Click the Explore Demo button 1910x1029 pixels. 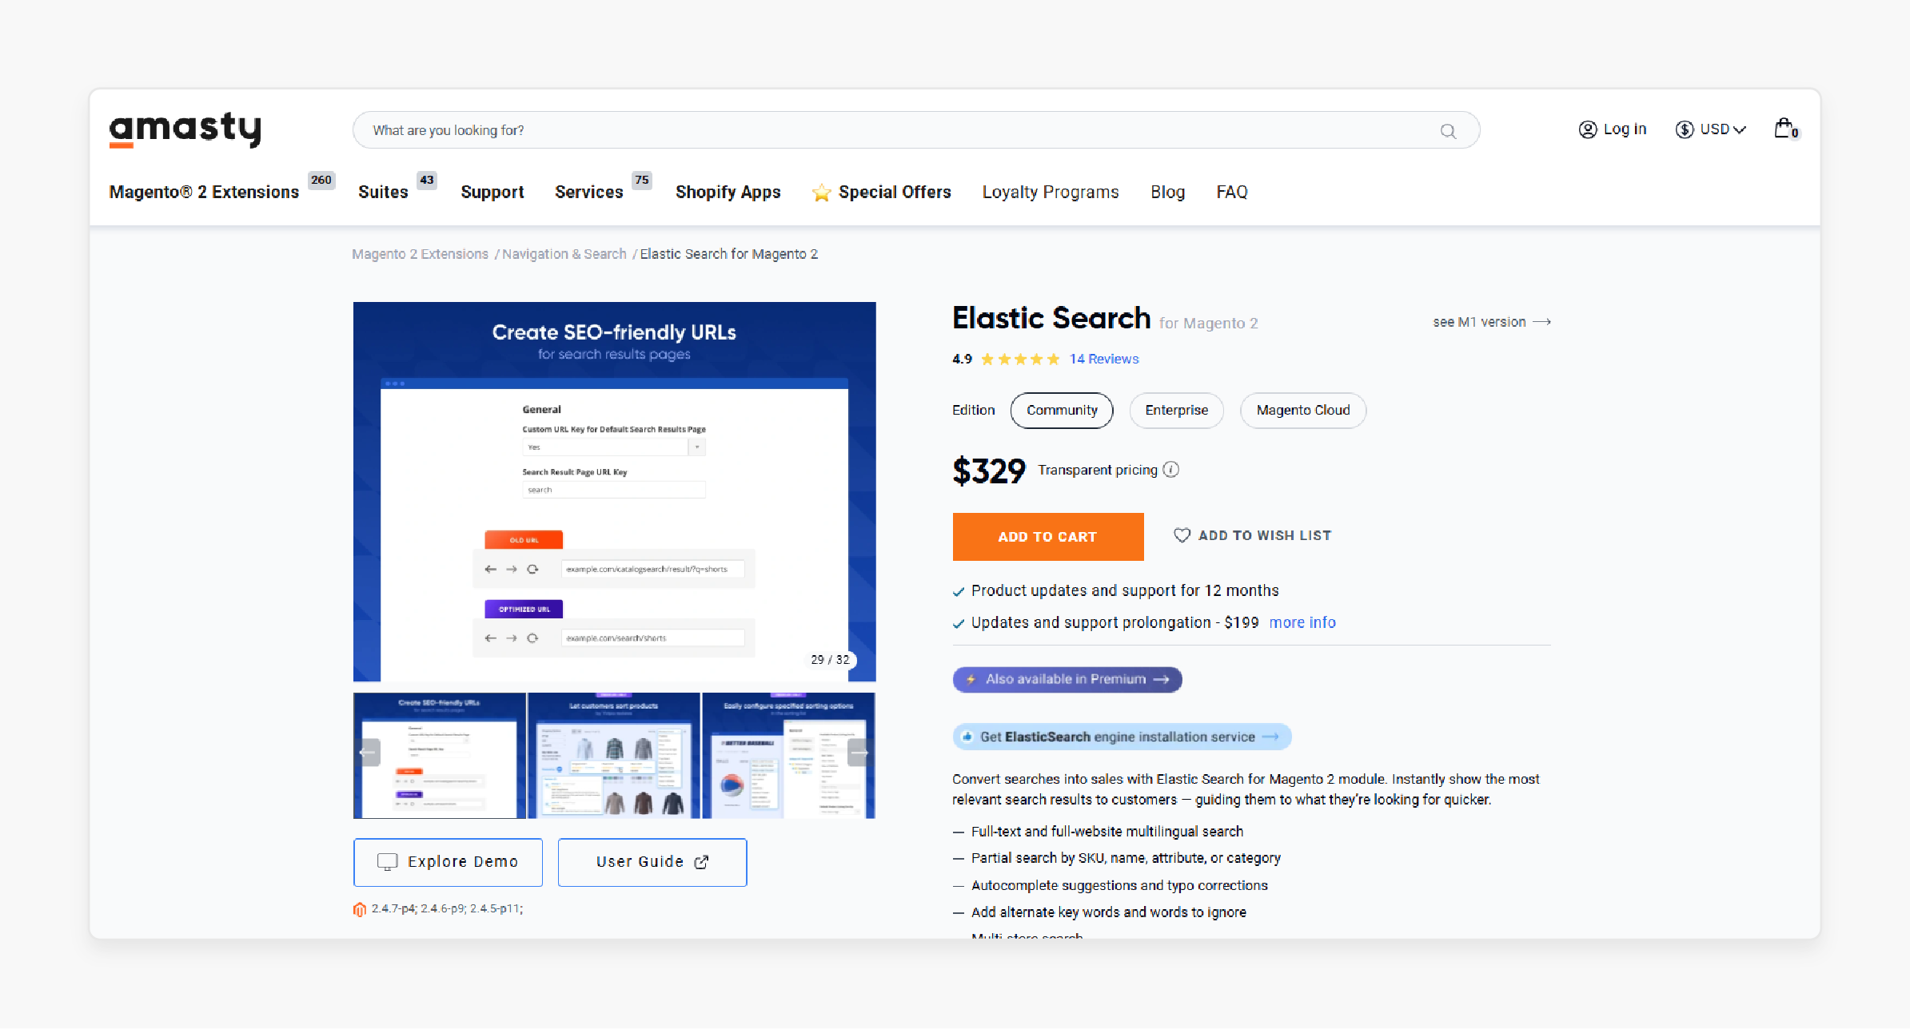[x=448, y=862]
